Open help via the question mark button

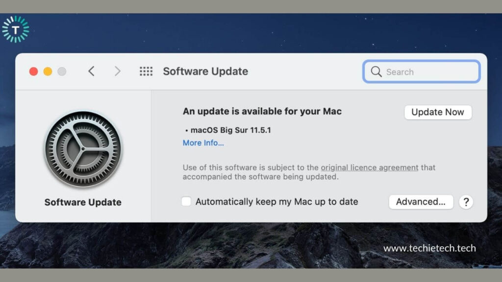tap(466, 202)
